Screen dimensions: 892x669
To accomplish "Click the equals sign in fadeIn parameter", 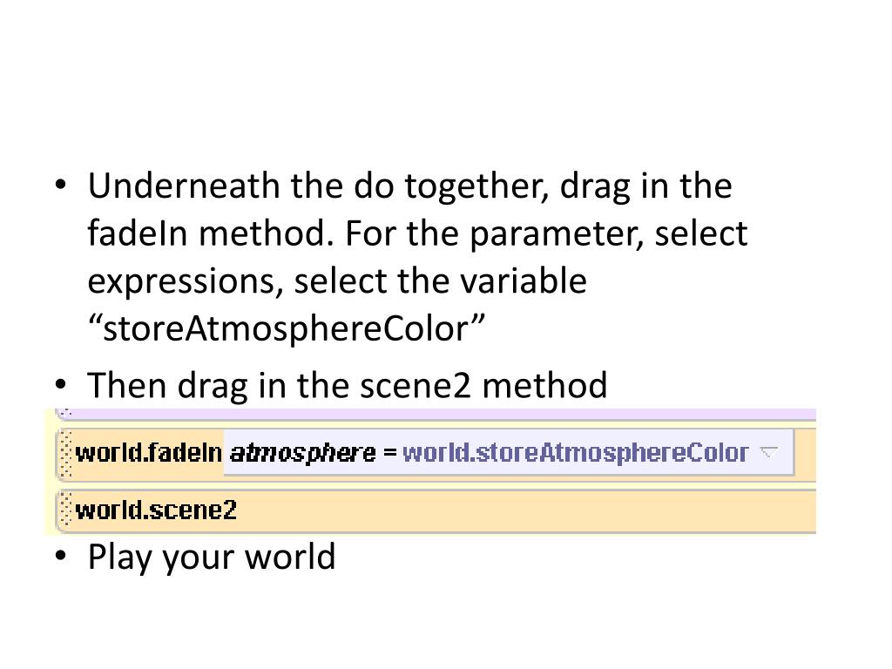I will pos(389,453).
